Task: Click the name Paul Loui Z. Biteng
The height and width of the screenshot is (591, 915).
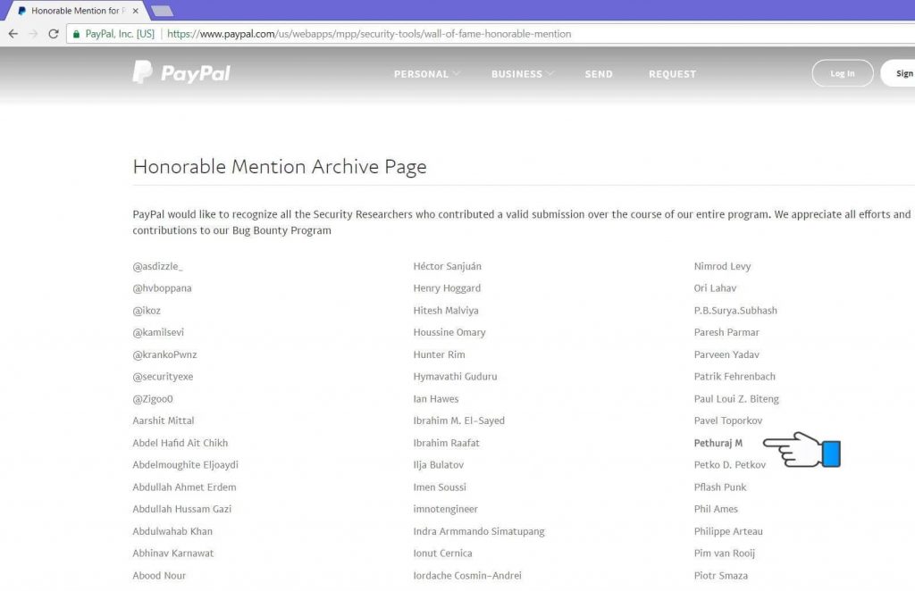Action: (736, 399)
